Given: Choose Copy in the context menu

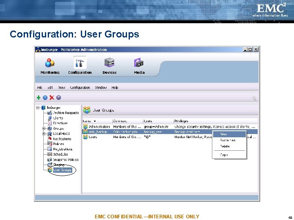Looking at the screenshot, I should [229, 155].
